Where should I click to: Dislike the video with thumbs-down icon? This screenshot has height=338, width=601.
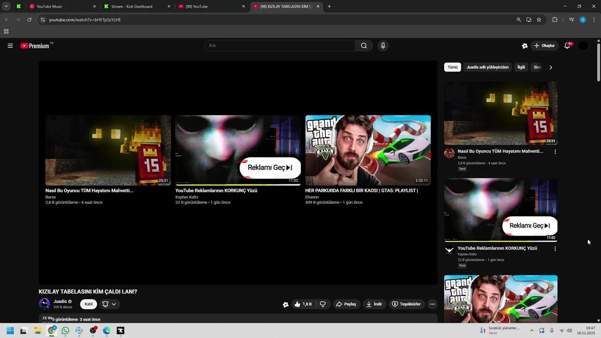click(323, 304)
